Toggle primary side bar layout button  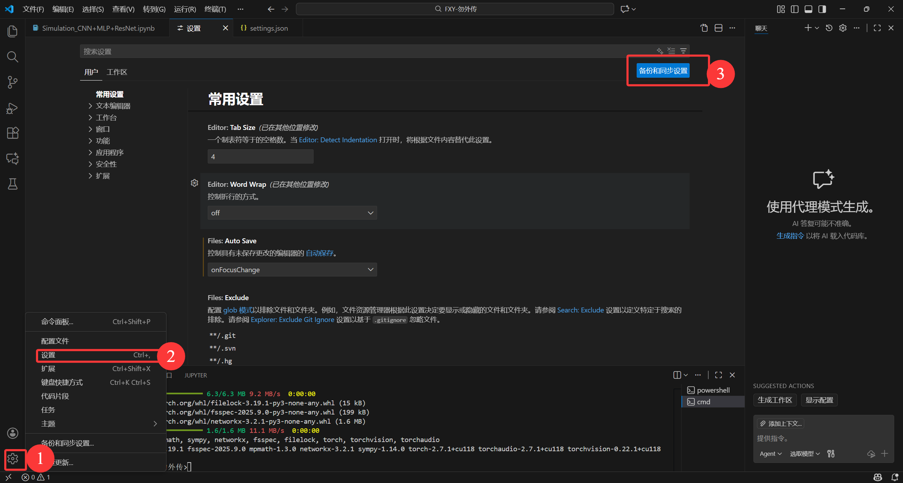(795, 9)
